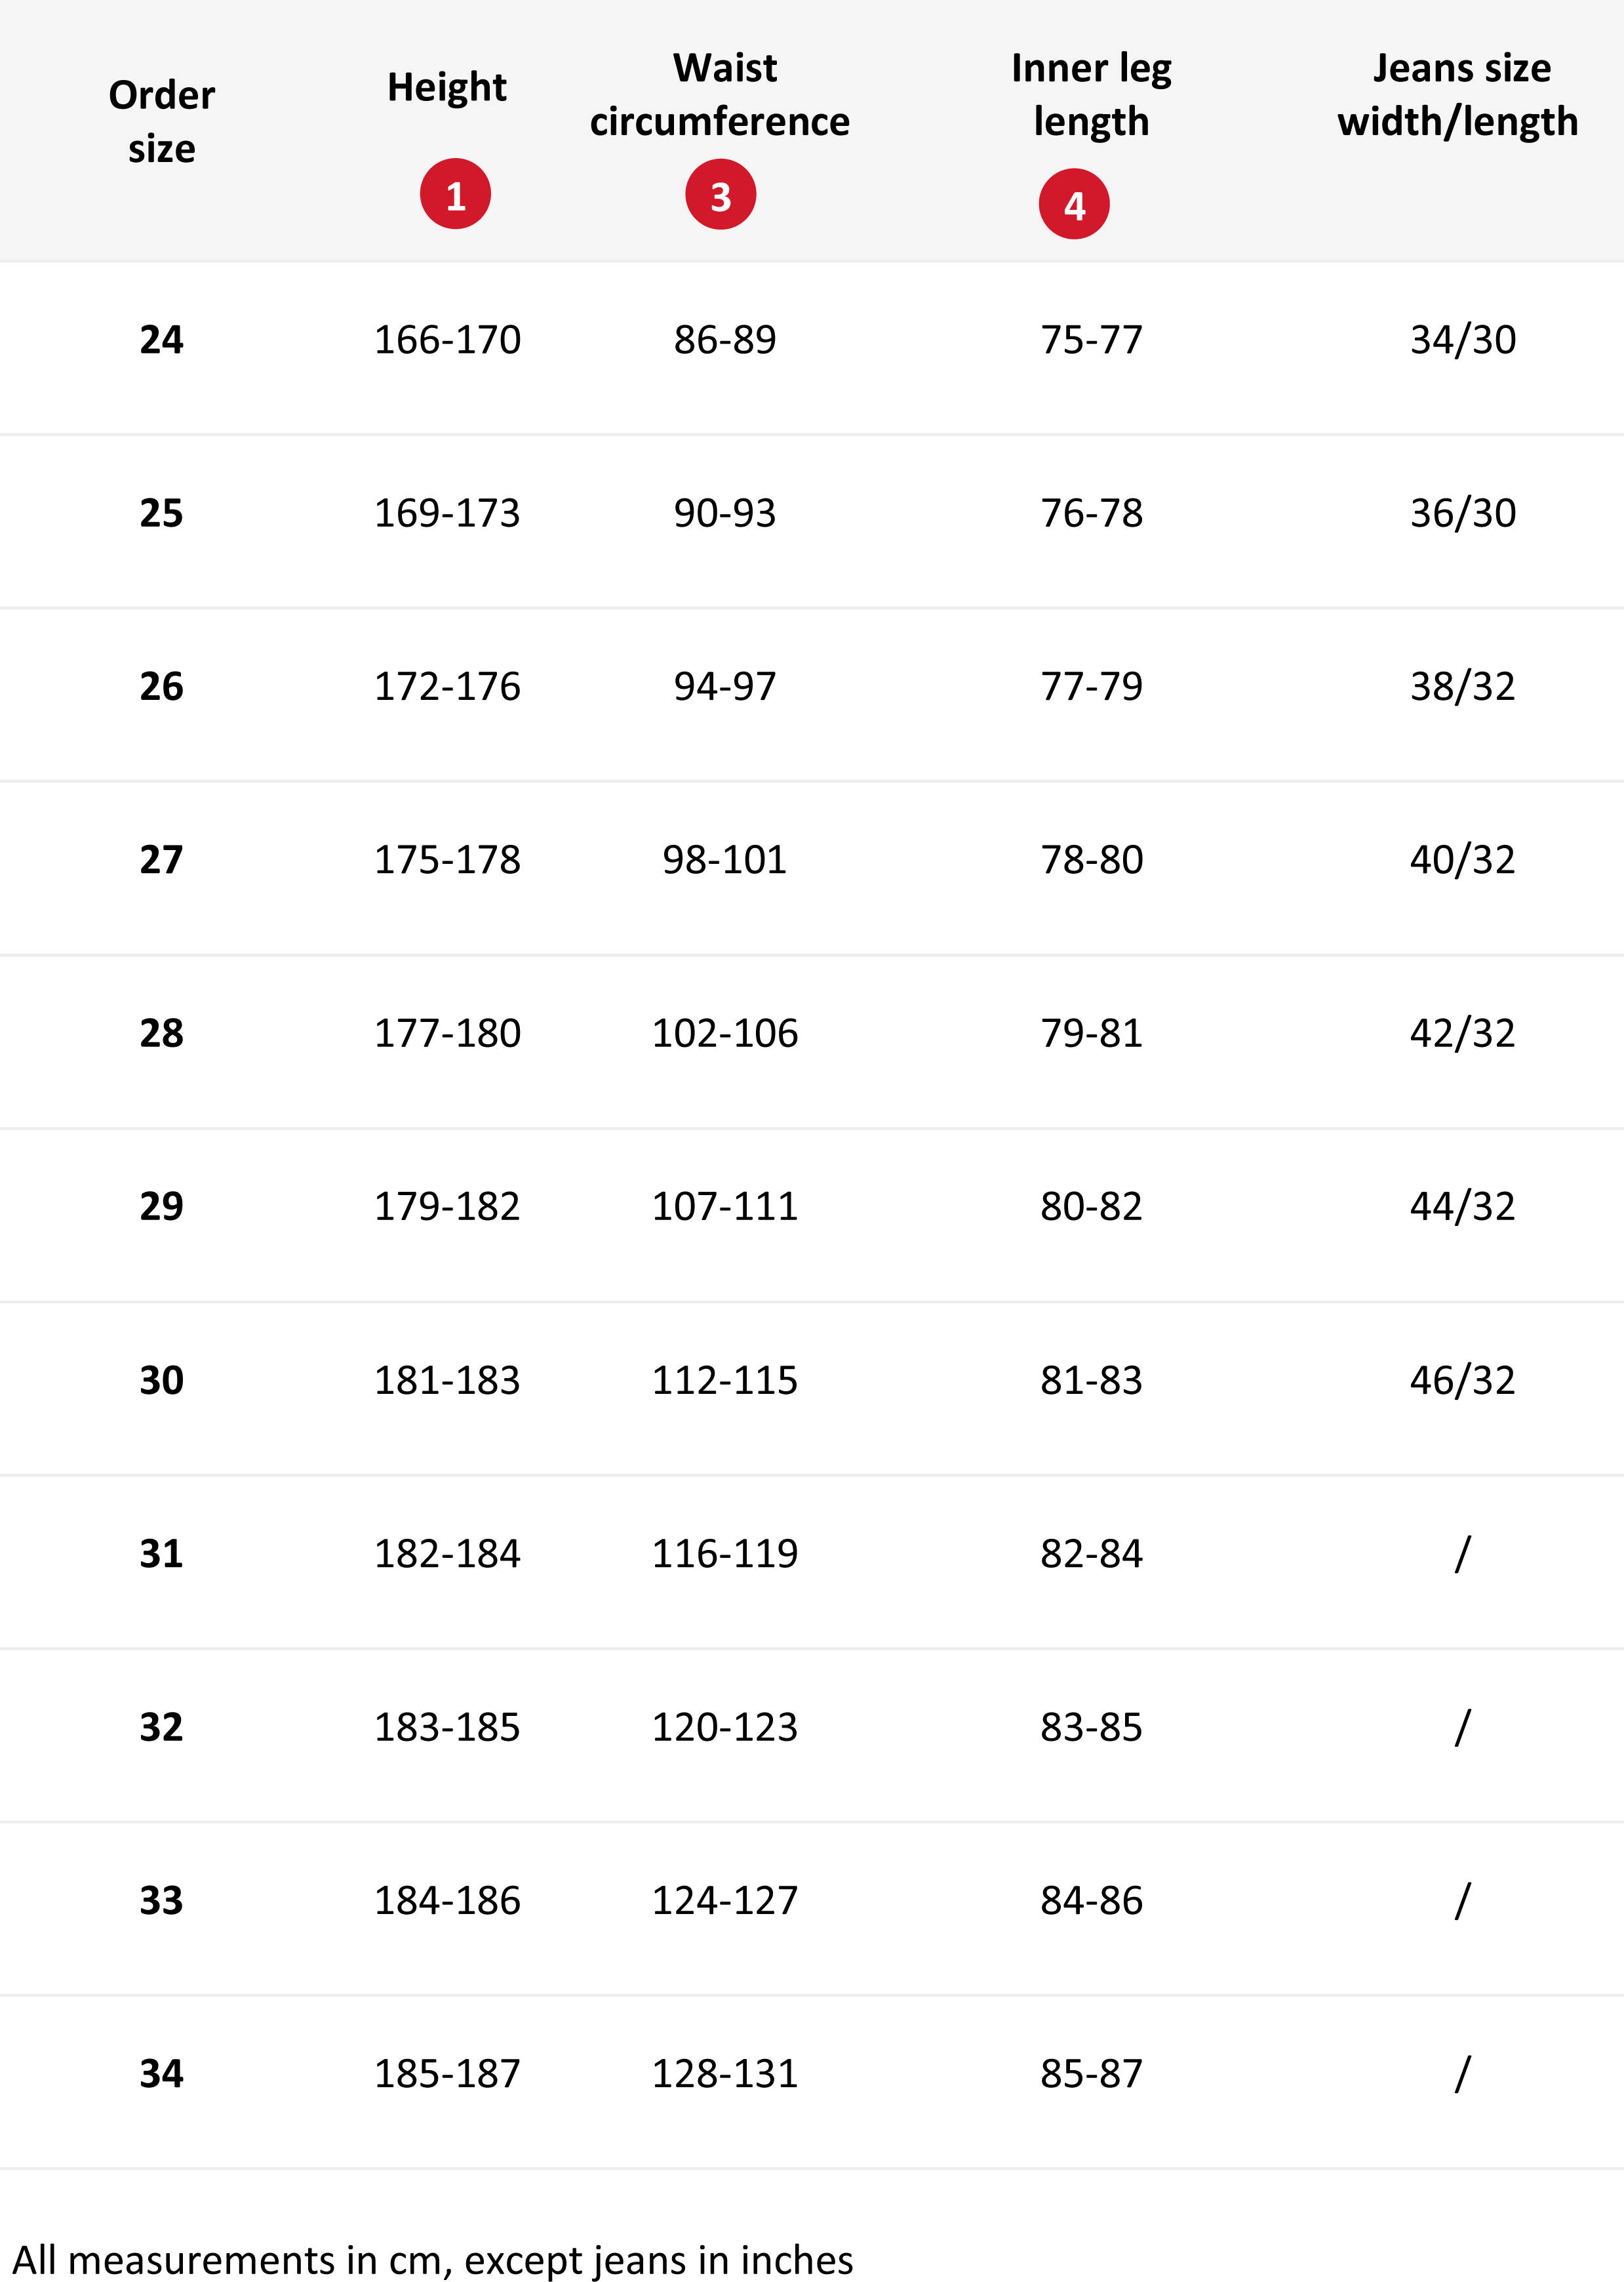
Task: Select height value 183-185
Action: 447,1727
